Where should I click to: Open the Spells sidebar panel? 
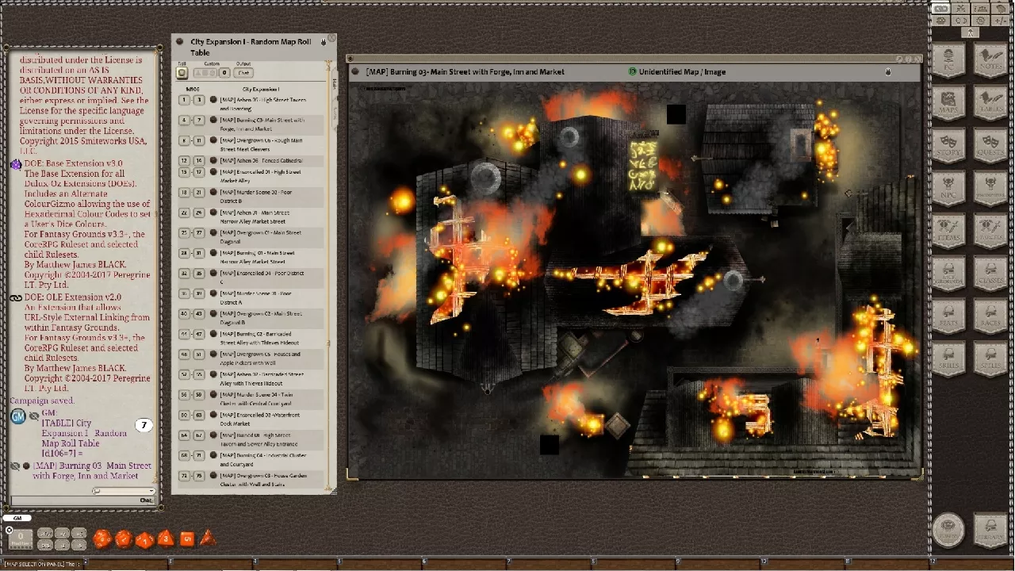990,359
